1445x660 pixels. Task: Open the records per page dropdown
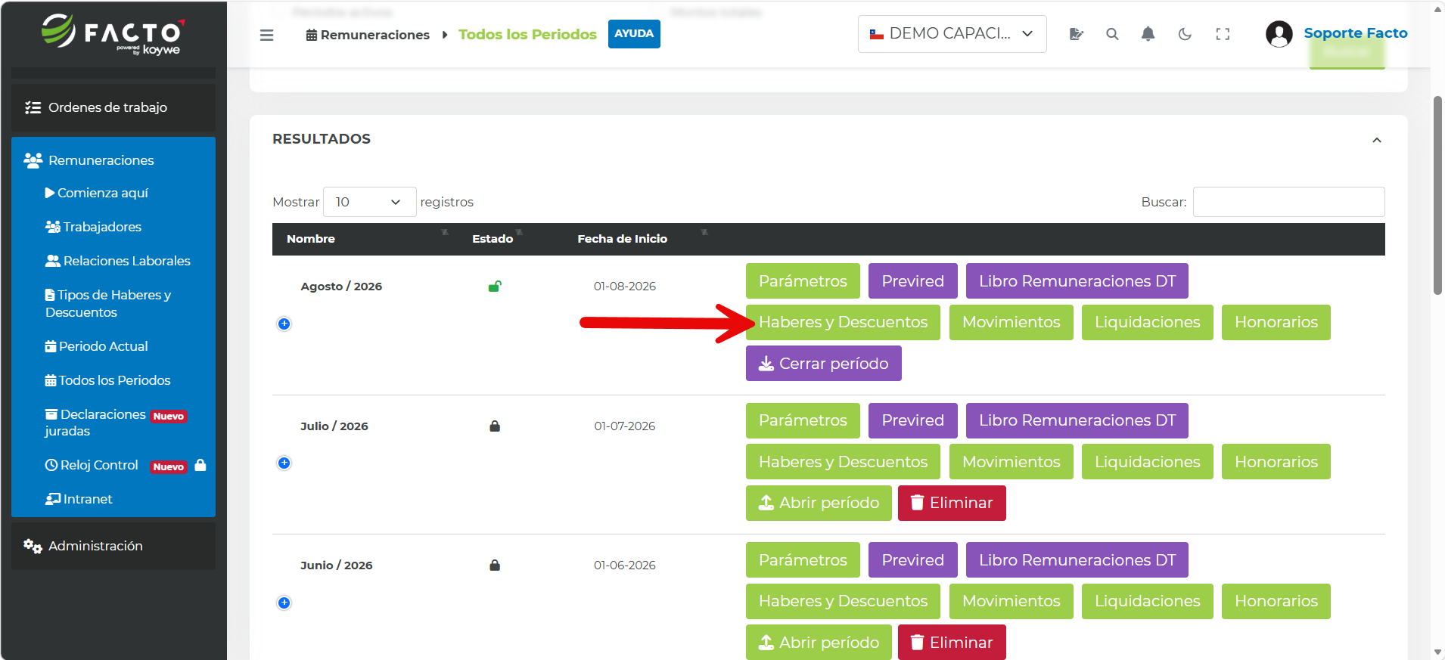coord(369,202)
